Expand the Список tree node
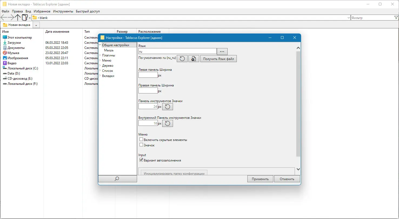 [100, 71]
